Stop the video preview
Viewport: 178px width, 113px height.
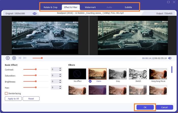(x=14, y=58)
